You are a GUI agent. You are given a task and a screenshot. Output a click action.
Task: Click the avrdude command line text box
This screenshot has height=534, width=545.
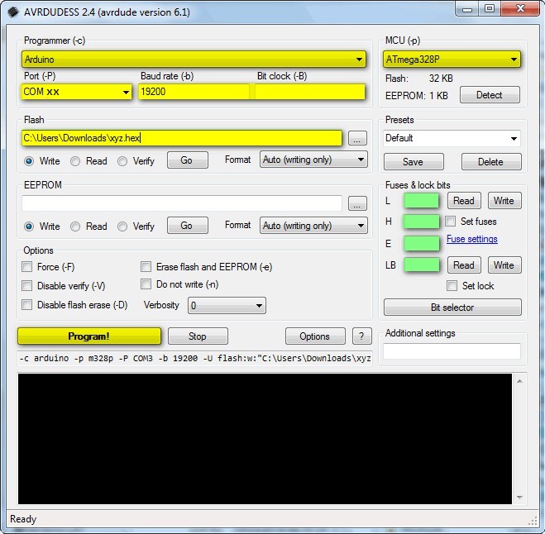click(x=194, y=358)
